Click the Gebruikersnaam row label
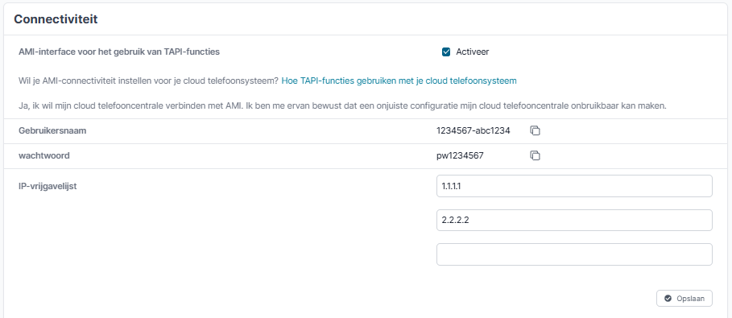Image resolution: width=732 pixels, height=318 pixels. (52, 130)
